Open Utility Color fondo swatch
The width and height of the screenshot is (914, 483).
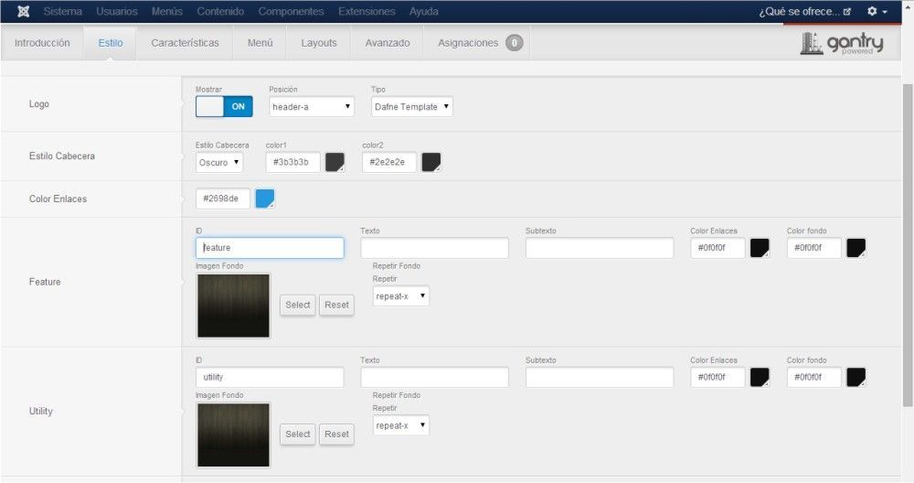coord(856,377)
